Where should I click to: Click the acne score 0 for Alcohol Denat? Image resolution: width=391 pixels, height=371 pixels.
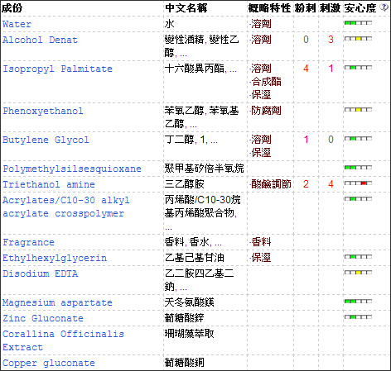click(x=306, y=40)
